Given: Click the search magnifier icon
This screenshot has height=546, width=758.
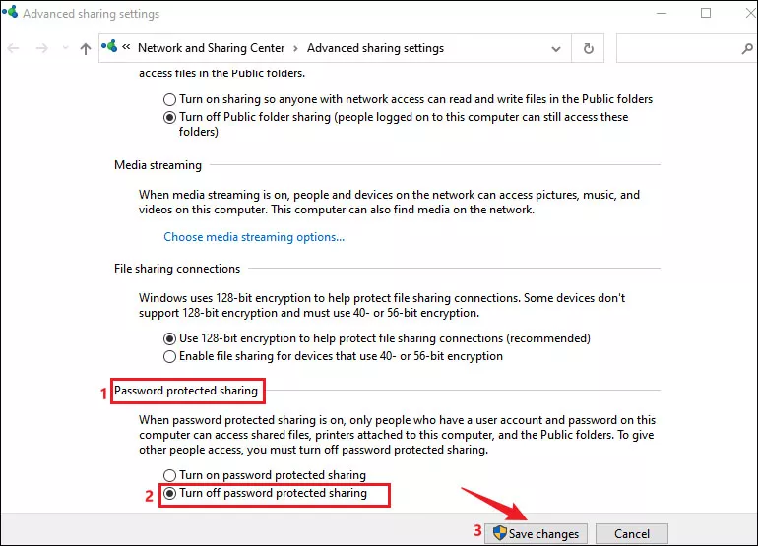Looking at the screenshot, I should point(747,48).
